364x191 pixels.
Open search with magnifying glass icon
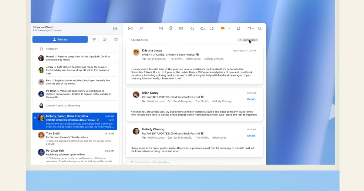pos(260,28)
